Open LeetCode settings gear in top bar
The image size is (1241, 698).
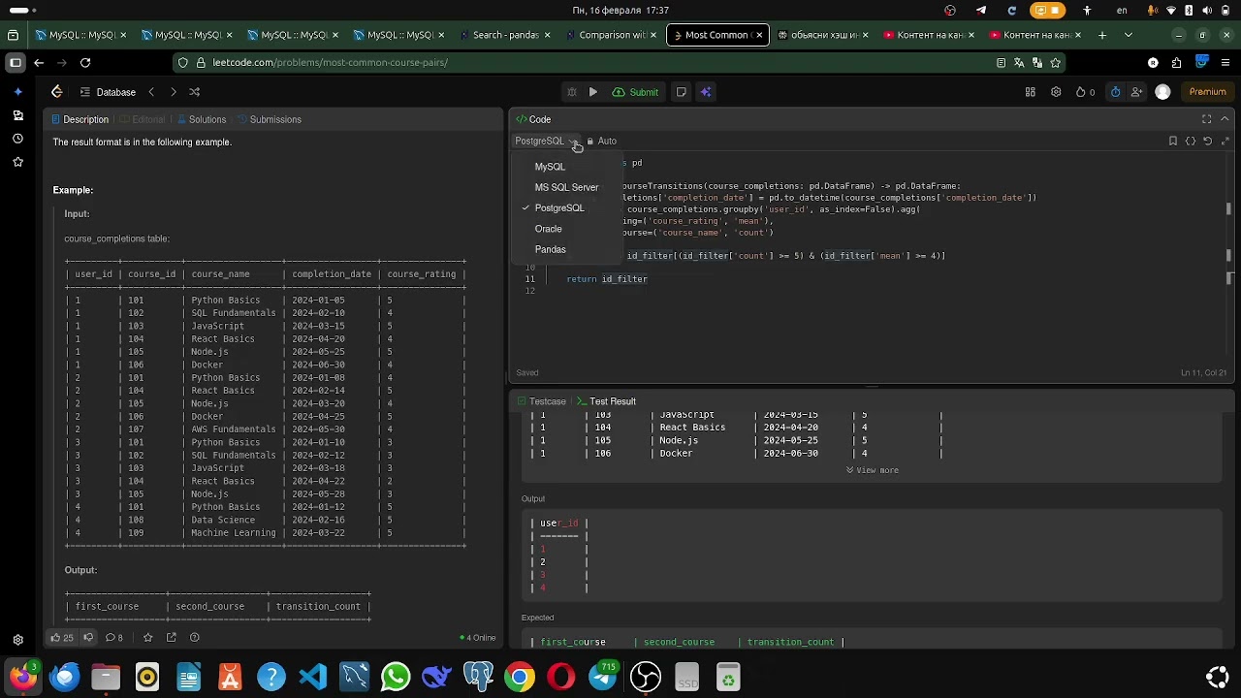[1056, 92]
